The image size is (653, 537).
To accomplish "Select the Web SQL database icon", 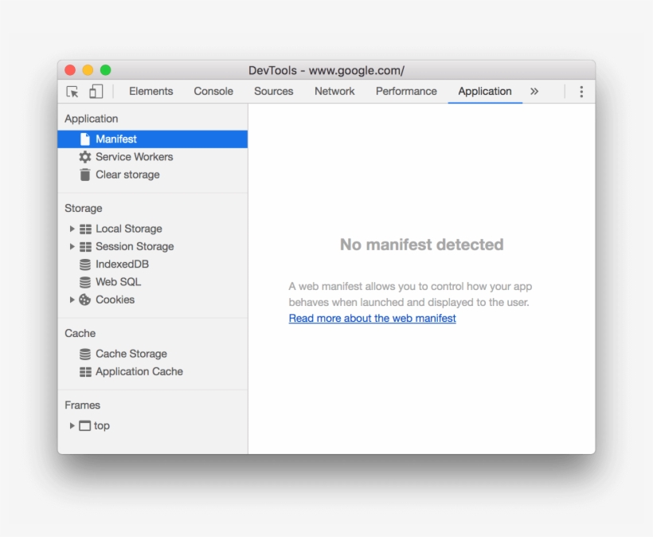I will pos(85,281).
